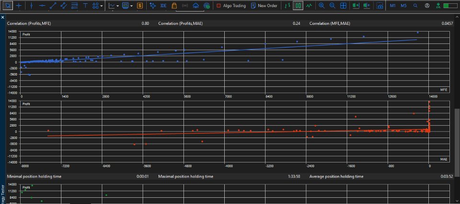The width and height of the screenshot is (460, 204).
Task: Draw a vertical line on the chart
Action: (32, 6)
